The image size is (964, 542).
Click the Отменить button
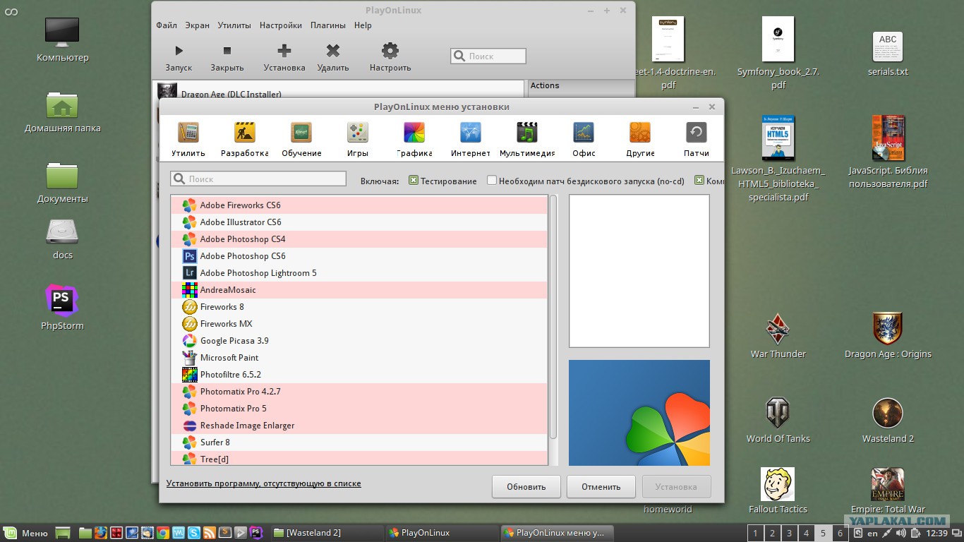[601, 487]
